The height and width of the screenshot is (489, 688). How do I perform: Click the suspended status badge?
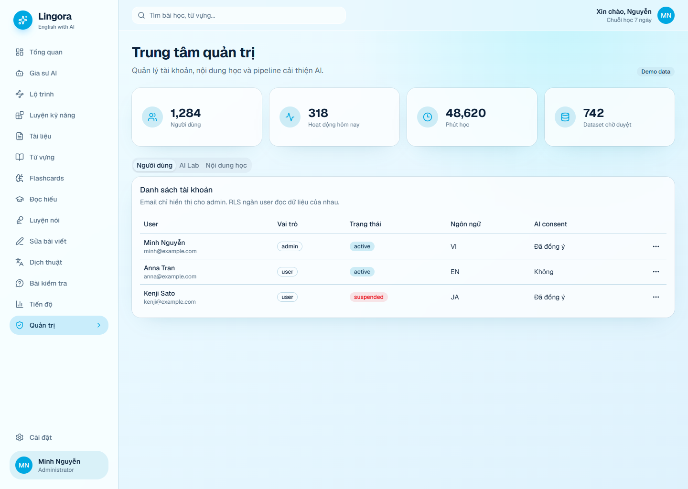tap(368, 297)
